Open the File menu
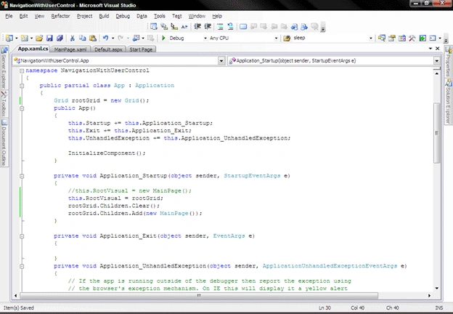The image size is (453, 314). coord(9,16)
